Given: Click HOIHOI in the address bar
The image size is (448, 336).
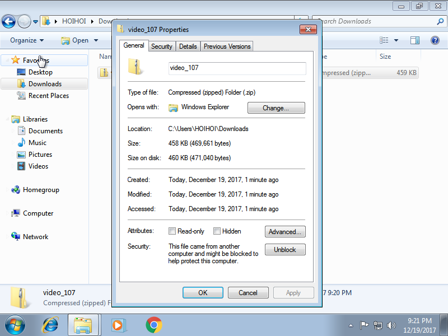Looking at the screenshot, I should 74,21.
